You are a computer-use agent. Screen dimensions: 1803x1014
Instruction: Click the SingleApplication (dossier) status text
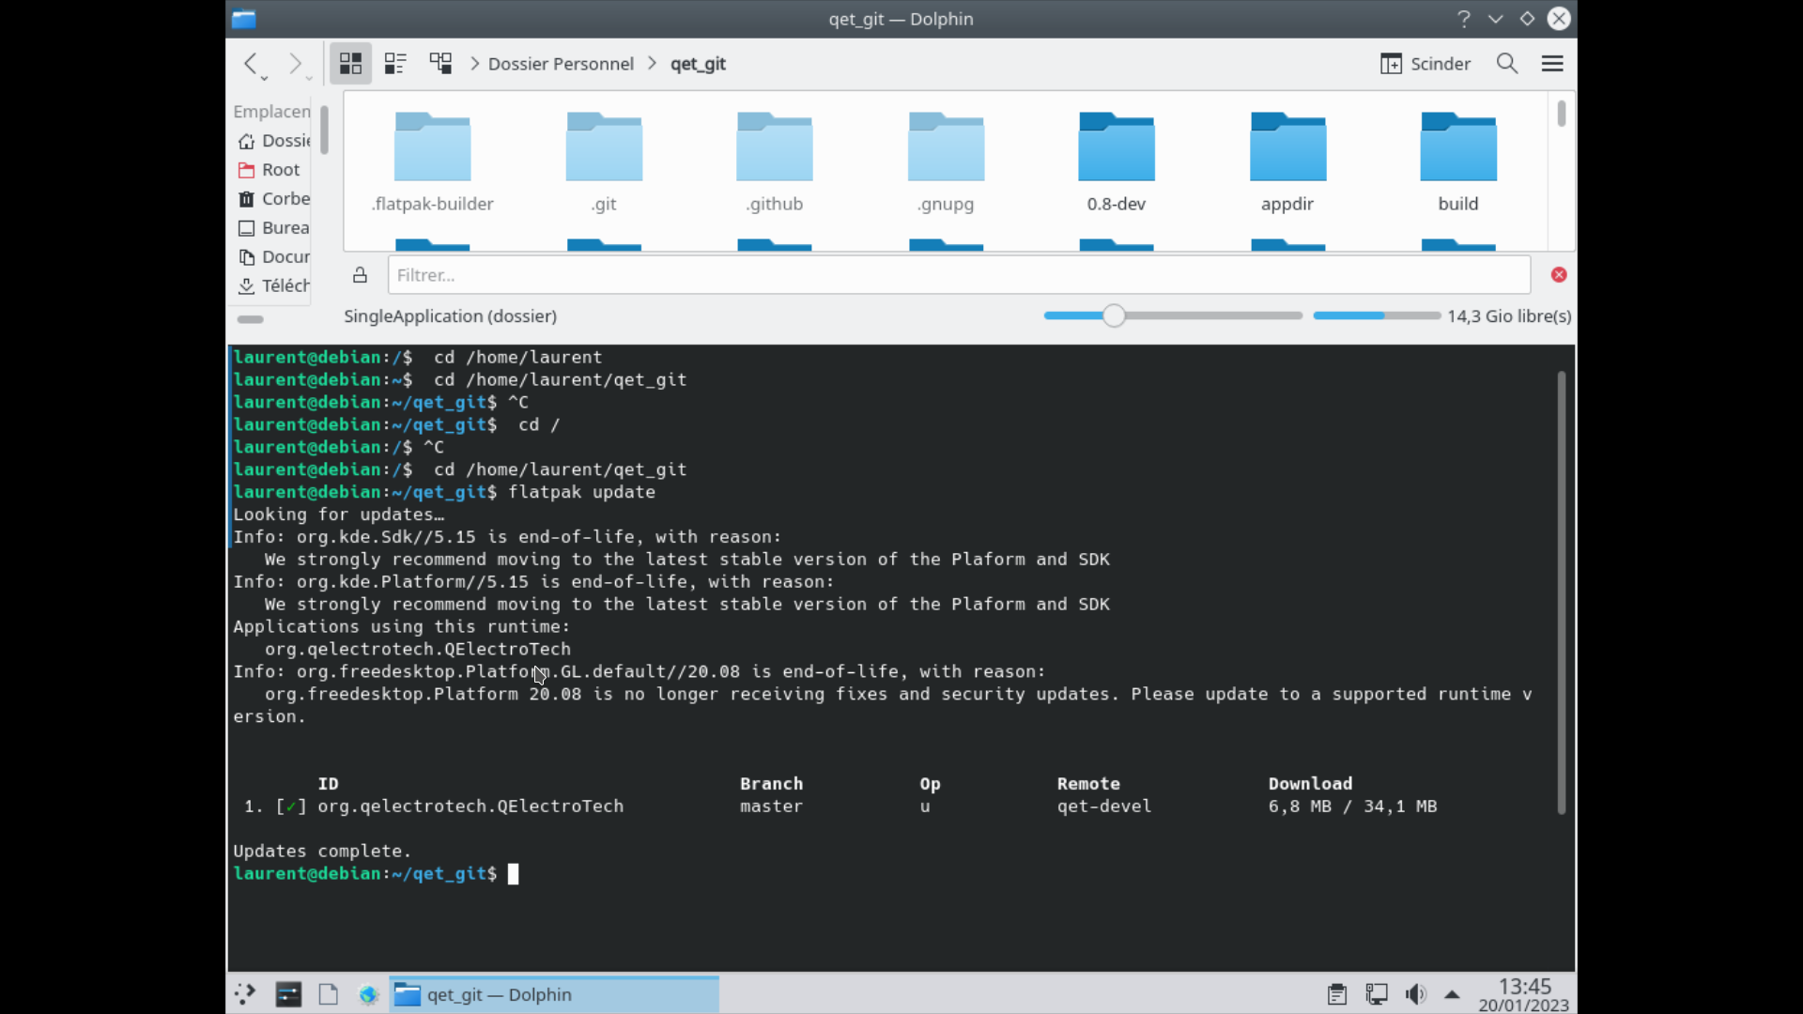[x=450, y=316]
